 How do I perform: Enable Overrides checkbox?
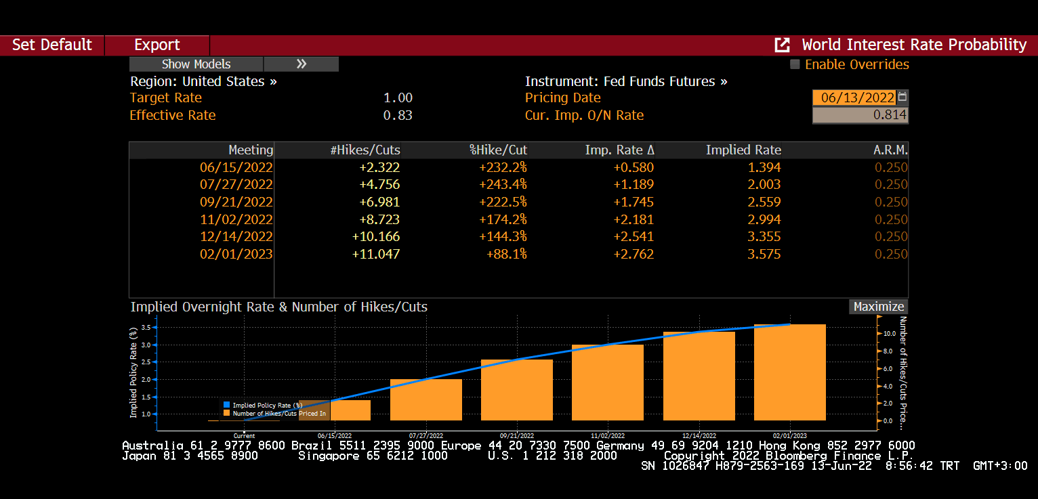(x=795, y=64)
